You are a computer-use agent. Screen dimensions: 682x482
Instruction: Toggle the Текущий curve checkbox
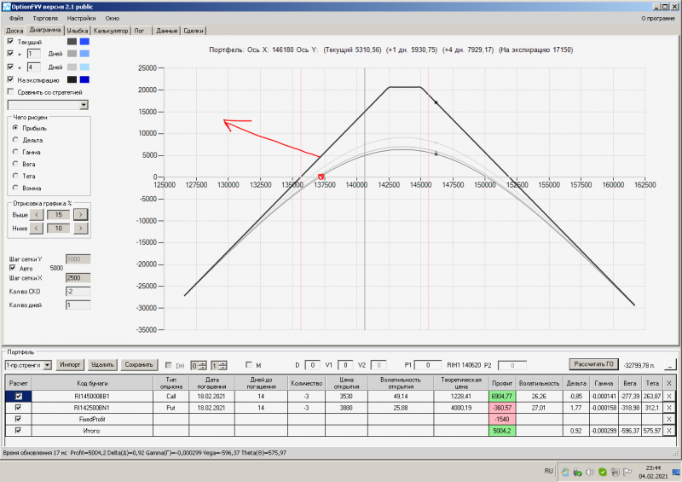[x=10, y=41]
